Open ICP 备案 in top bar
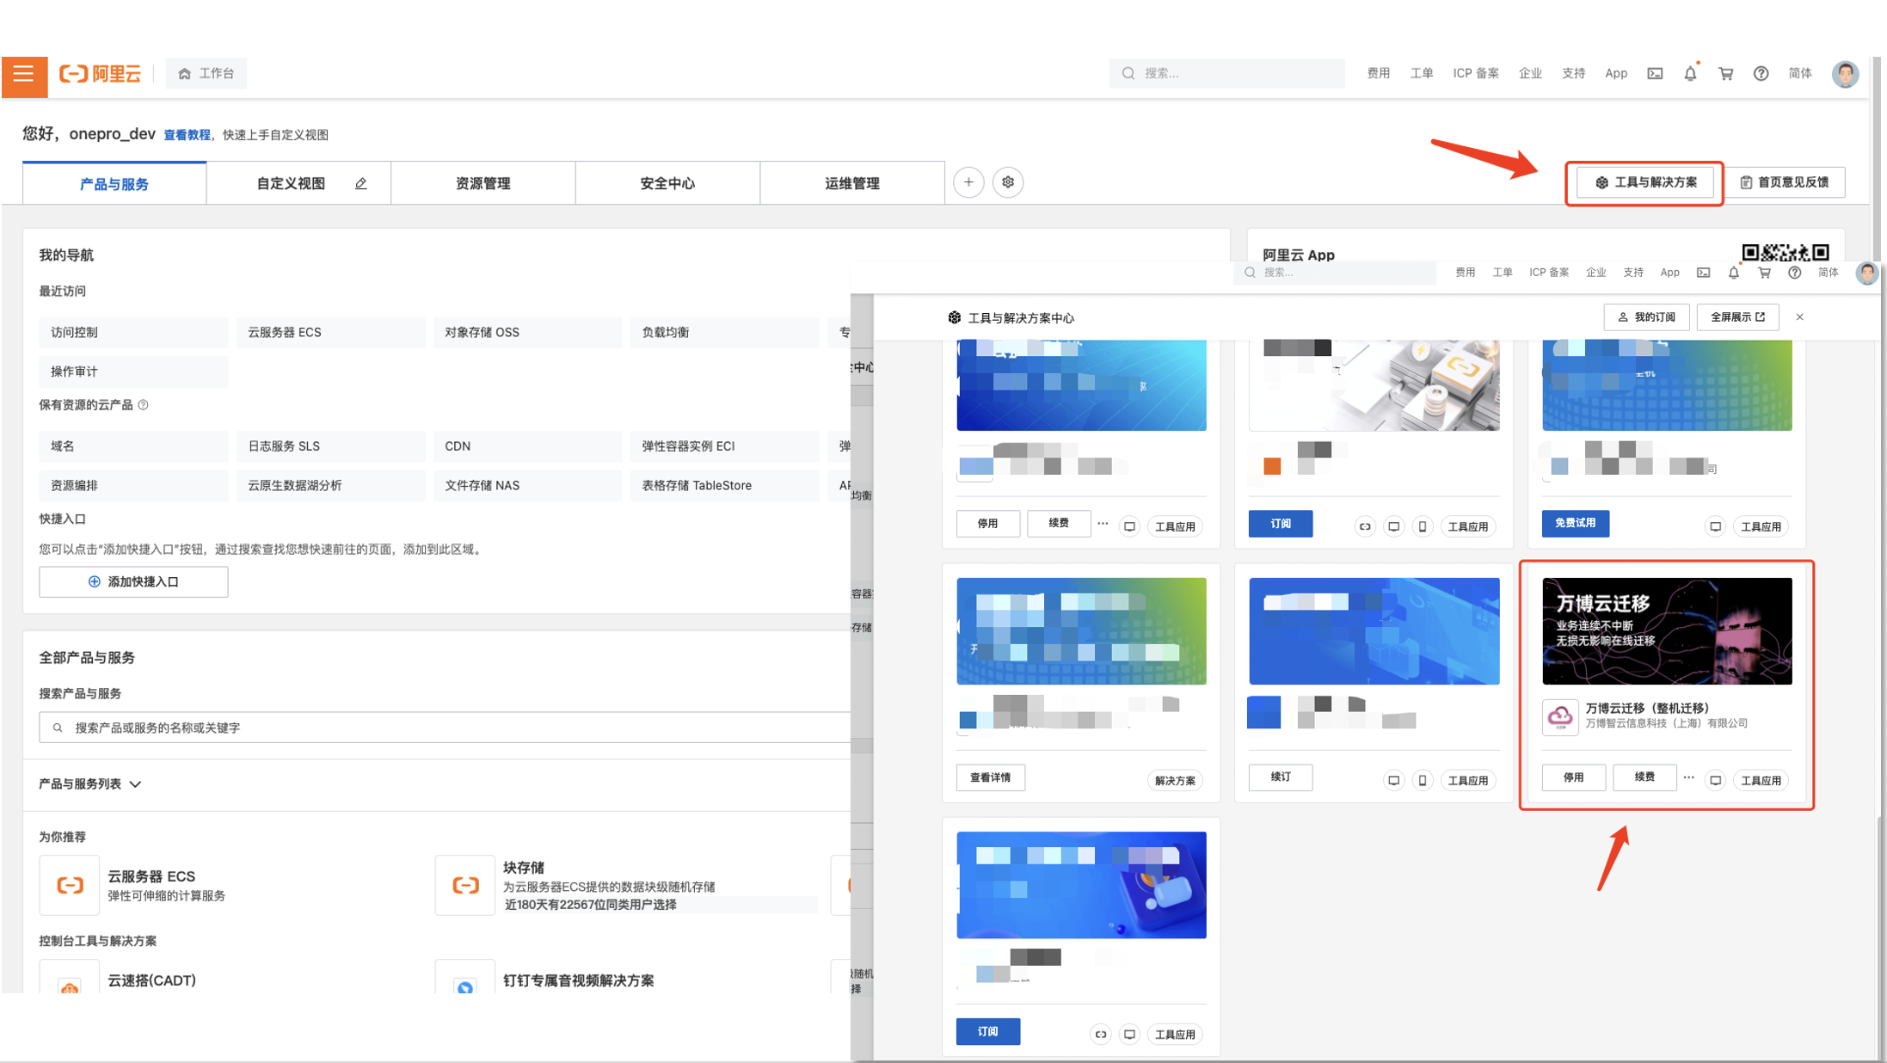The width and height of the screenshot is (1887, 1063). [x=1476, y=74]
